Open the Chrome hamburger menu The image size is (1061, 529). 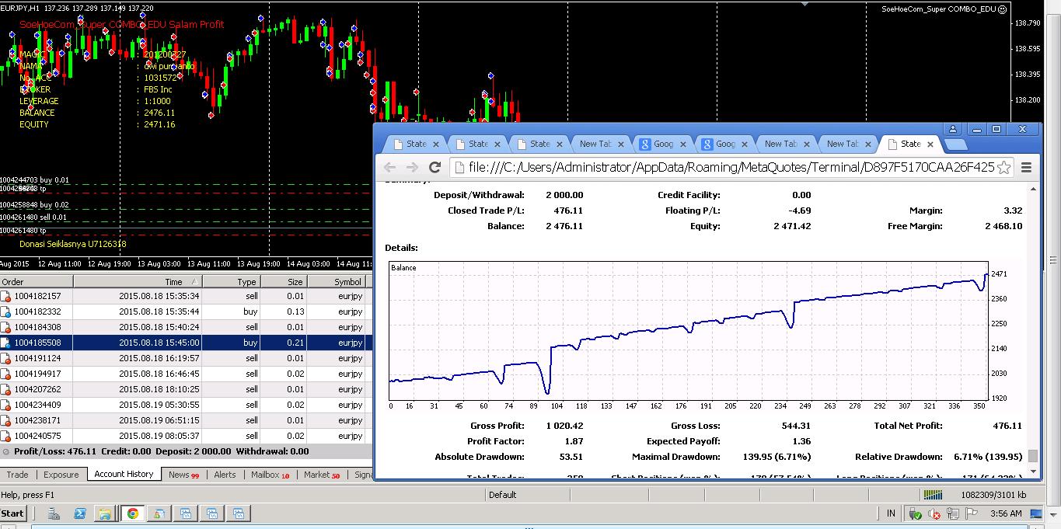pyautogui.click(x=1026, y=167)
